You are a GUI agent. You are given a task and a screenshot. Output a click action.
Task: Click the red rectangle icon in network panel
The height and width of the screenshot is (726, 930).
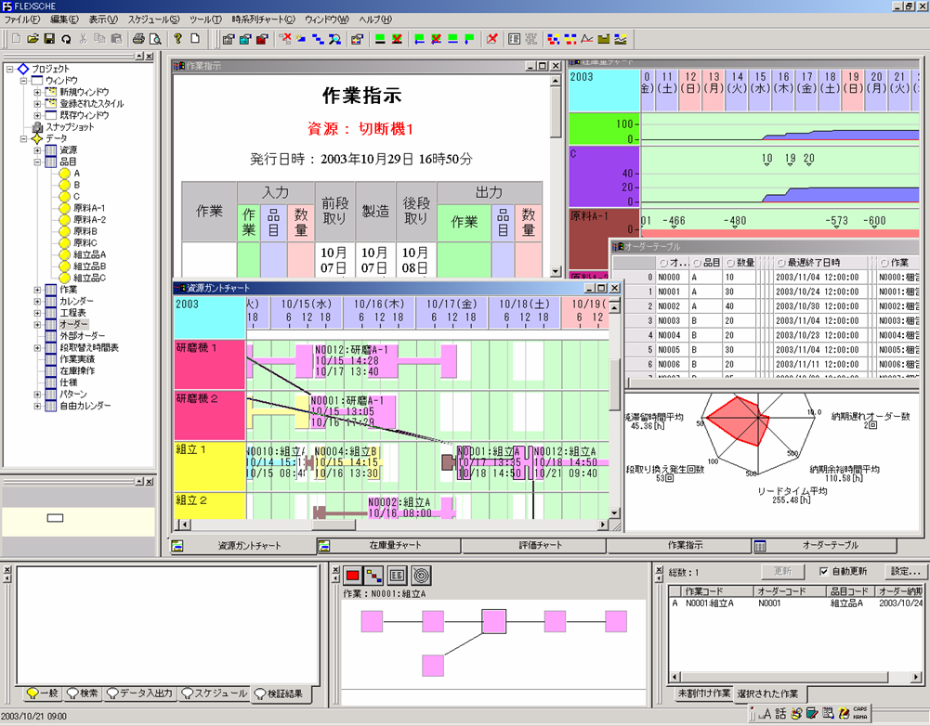353,575
